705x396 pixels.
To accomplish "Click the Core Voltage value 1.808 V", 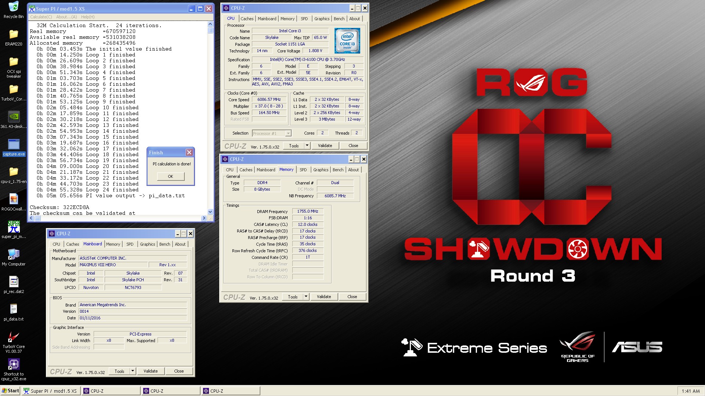I will pos(315,51).
